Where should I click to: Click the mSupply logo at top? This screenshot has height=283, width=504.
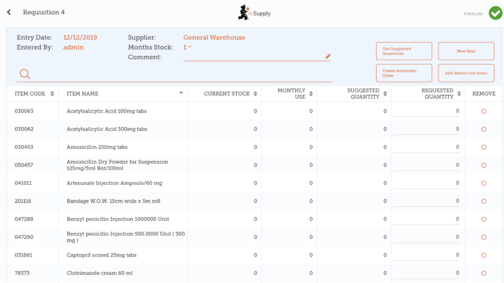251,12
